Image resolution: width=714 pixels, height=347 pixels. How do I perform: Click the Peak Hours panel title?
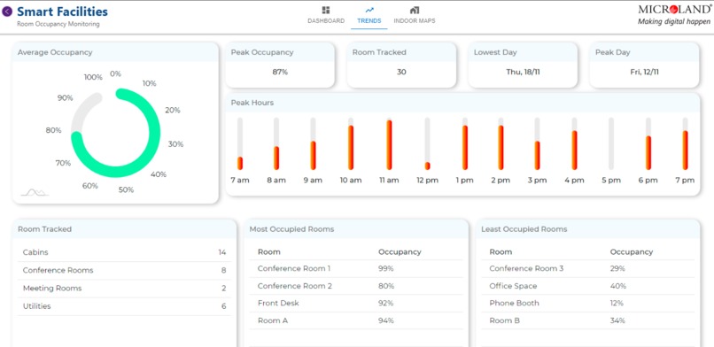(252, 103)
